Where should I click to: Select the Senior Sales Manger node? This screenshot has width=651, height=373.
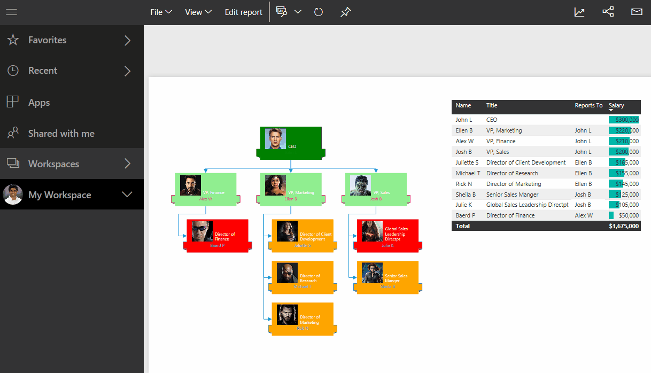(387, 277)
